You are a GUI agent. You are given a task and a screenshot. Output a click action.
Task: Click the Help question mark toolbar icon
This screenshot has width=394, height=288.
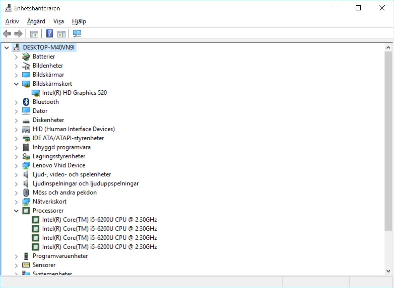coord(49,33)
